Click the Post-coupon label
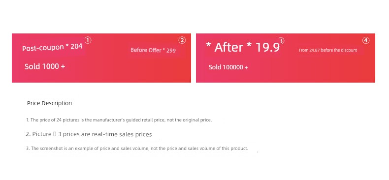The image size is (389, 180). tap(43, 48)
